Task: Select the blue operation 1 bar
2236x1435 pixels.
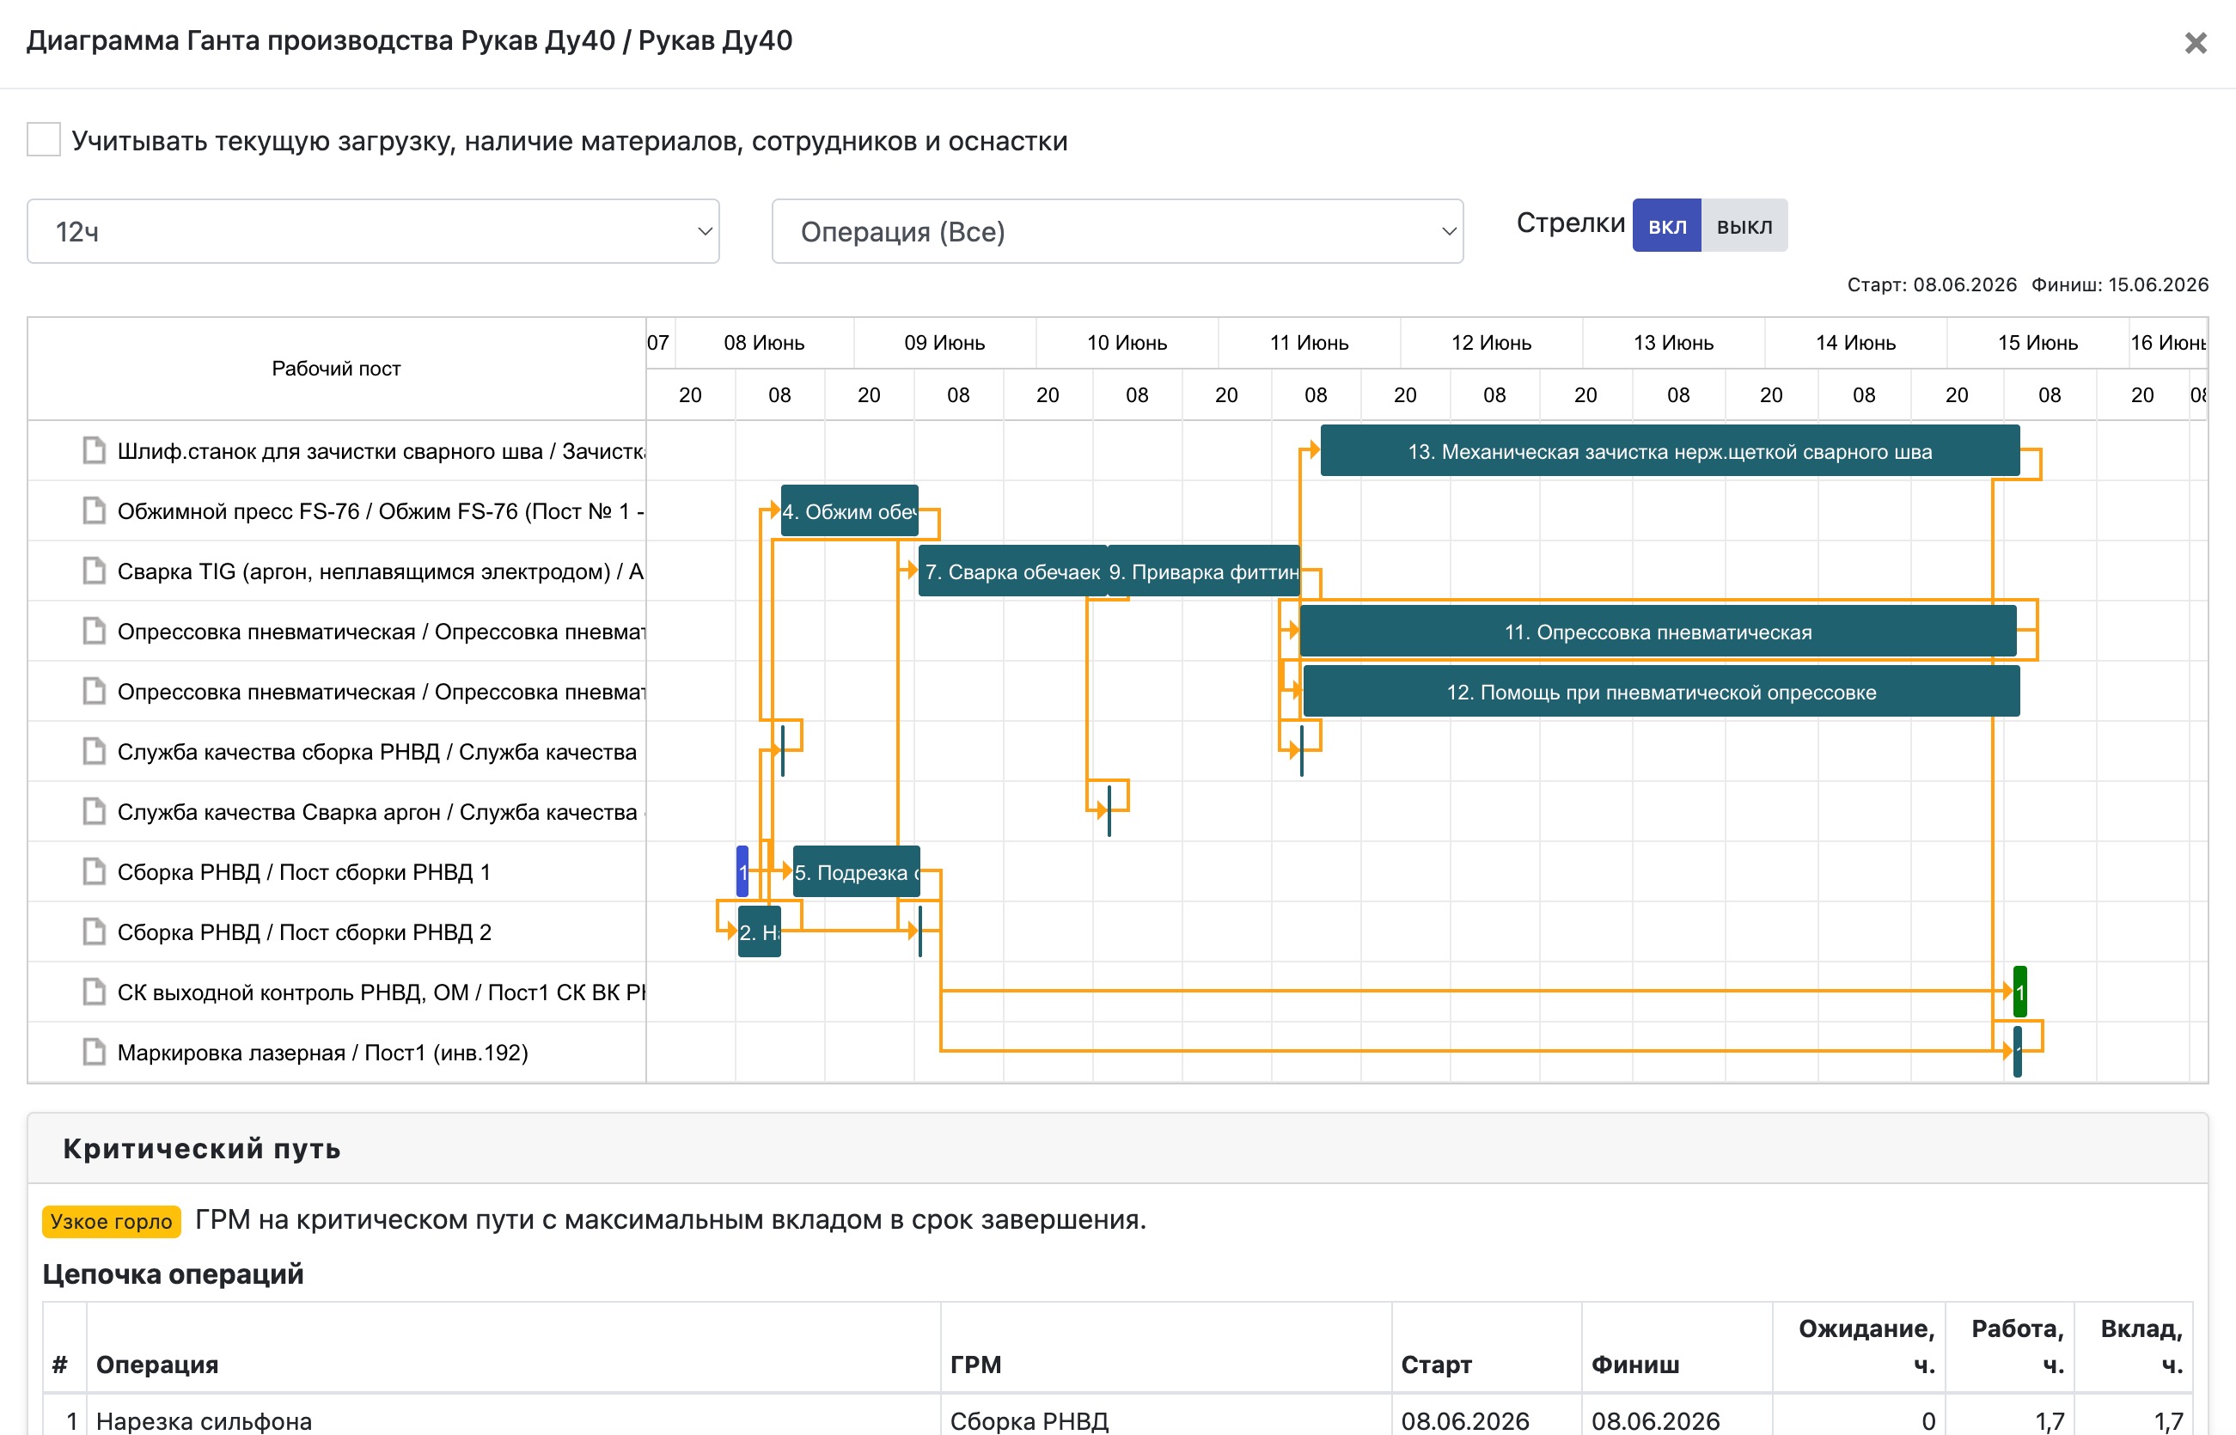Action: coord(742,872)
